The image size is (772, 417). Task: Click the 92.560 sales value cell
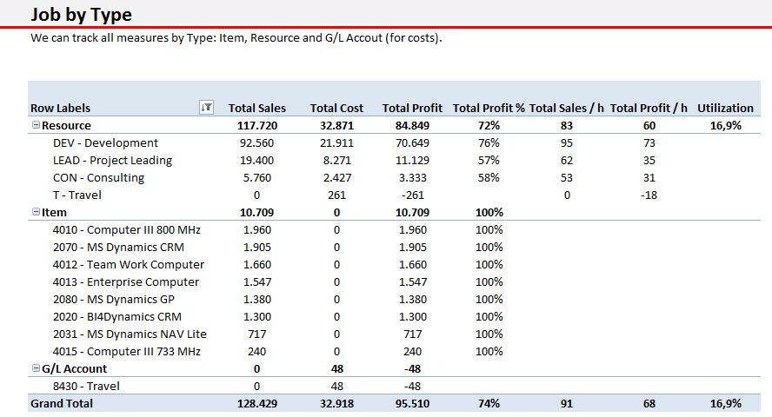[x=256, y=143]
